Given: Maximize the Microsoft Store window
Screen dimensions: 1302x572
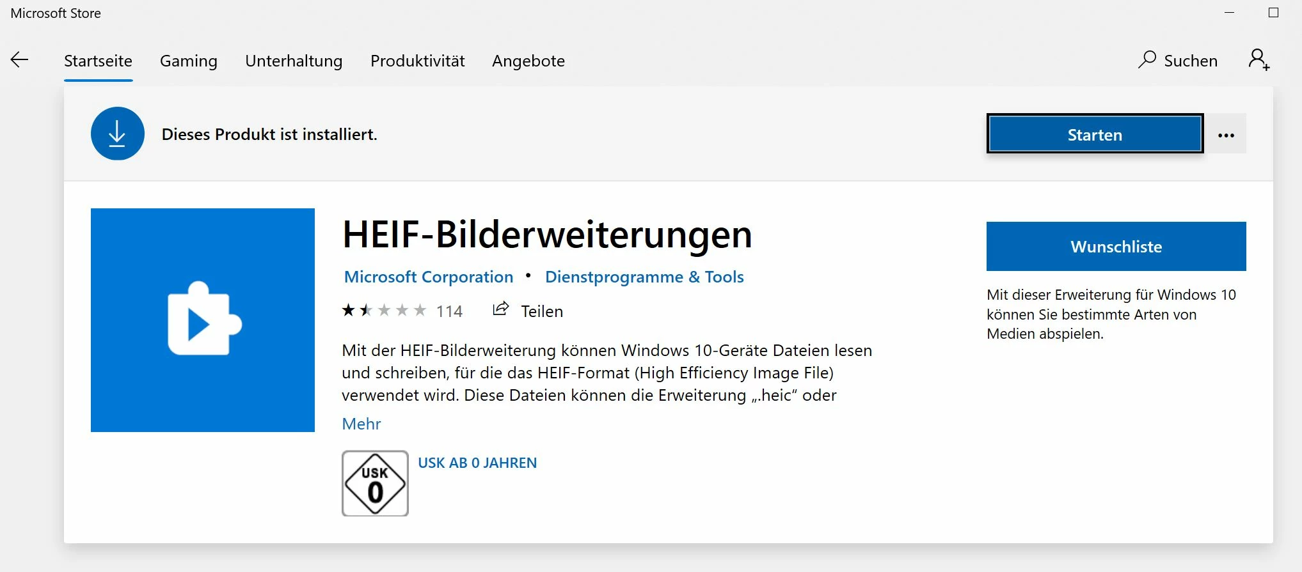Looking at the screenshot, I should coord(1273,13).
